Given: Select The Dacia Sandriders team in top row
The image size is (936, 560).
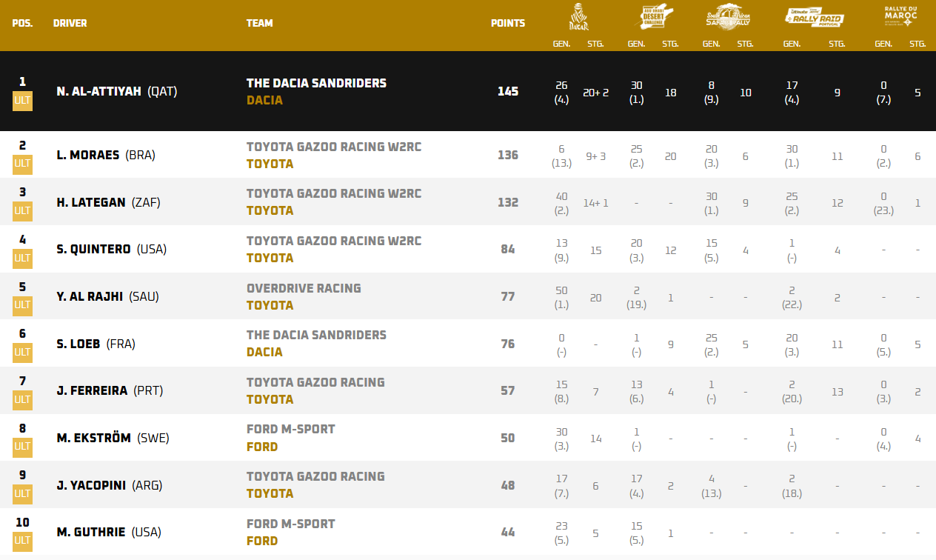Looking at the screenshot, I should click(316, 83).
